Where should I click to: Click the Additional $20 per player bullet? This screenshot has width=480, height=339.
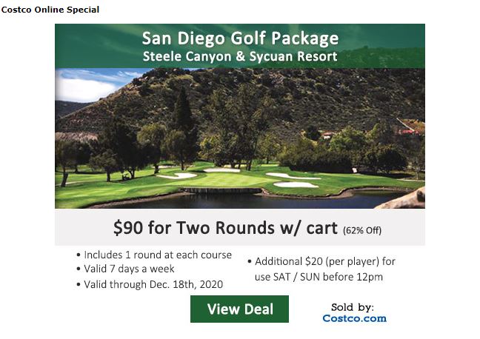coord(325,261)
